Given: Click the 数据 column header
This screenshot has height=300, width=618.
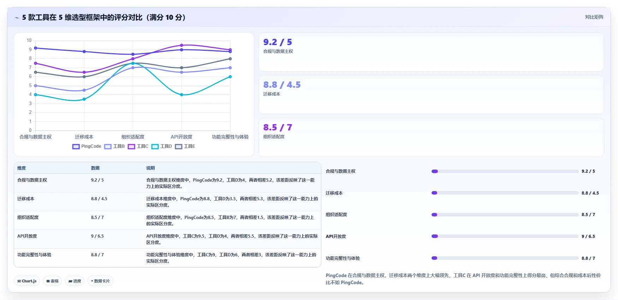Looking at the screenshot, I should tap(95, 168).
